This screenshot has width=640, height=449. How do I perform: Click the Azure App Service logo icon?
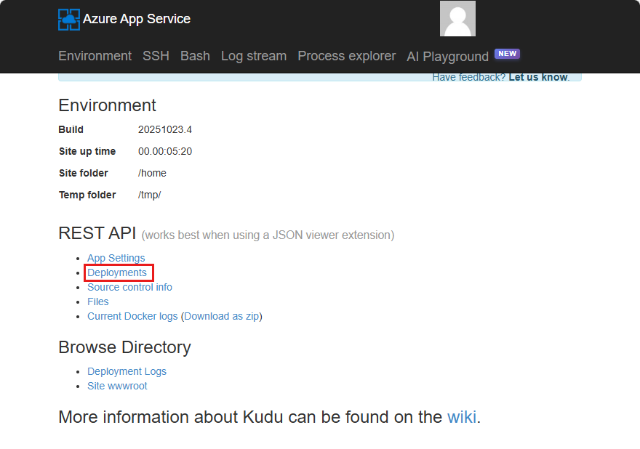coord(69,19)
